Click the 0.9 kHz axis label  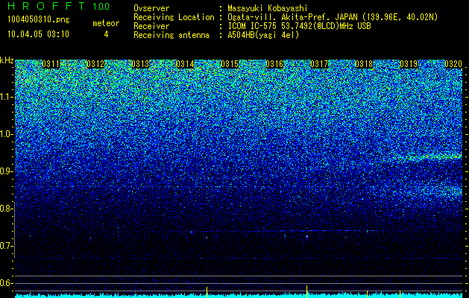click(x=6, y=171)
